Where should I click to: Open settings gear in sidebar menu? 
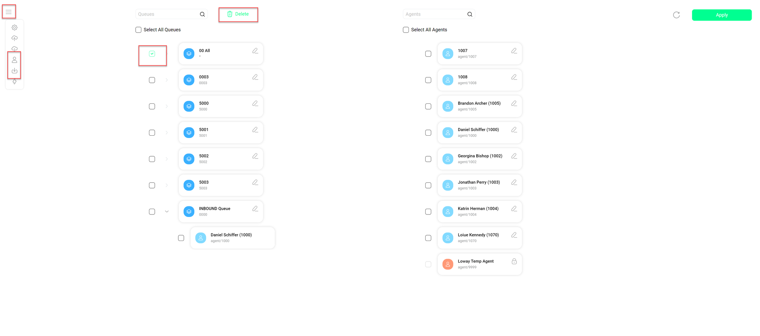[x=14, y=27]
